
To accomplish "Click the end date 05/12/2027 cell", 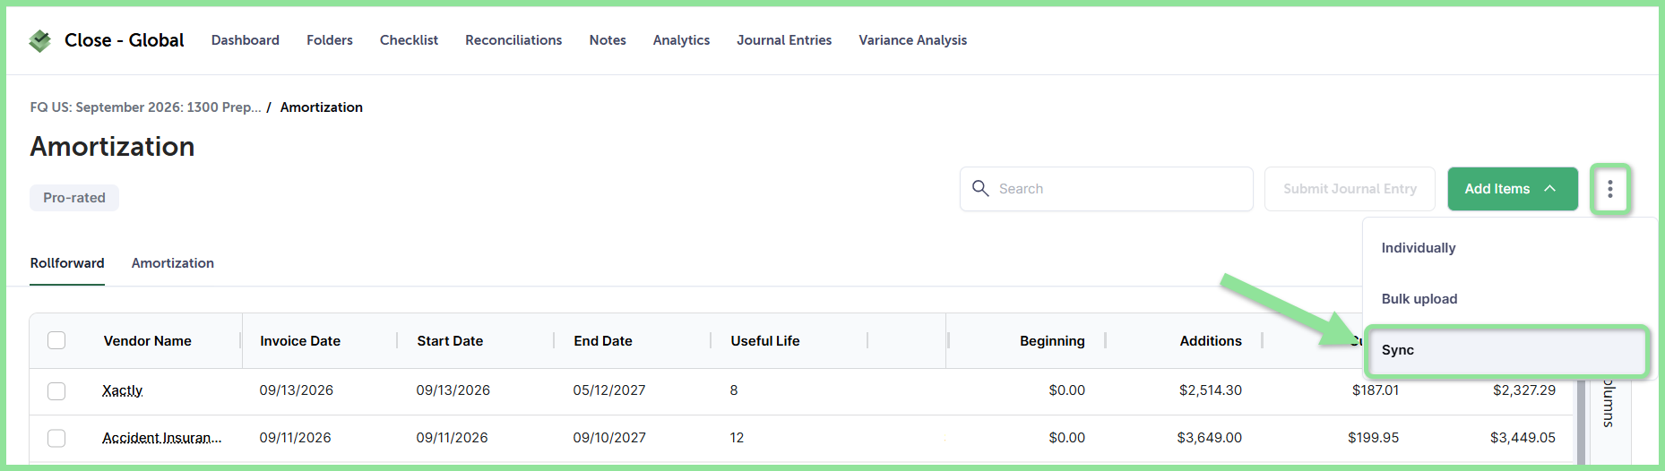I will point(609,390).
